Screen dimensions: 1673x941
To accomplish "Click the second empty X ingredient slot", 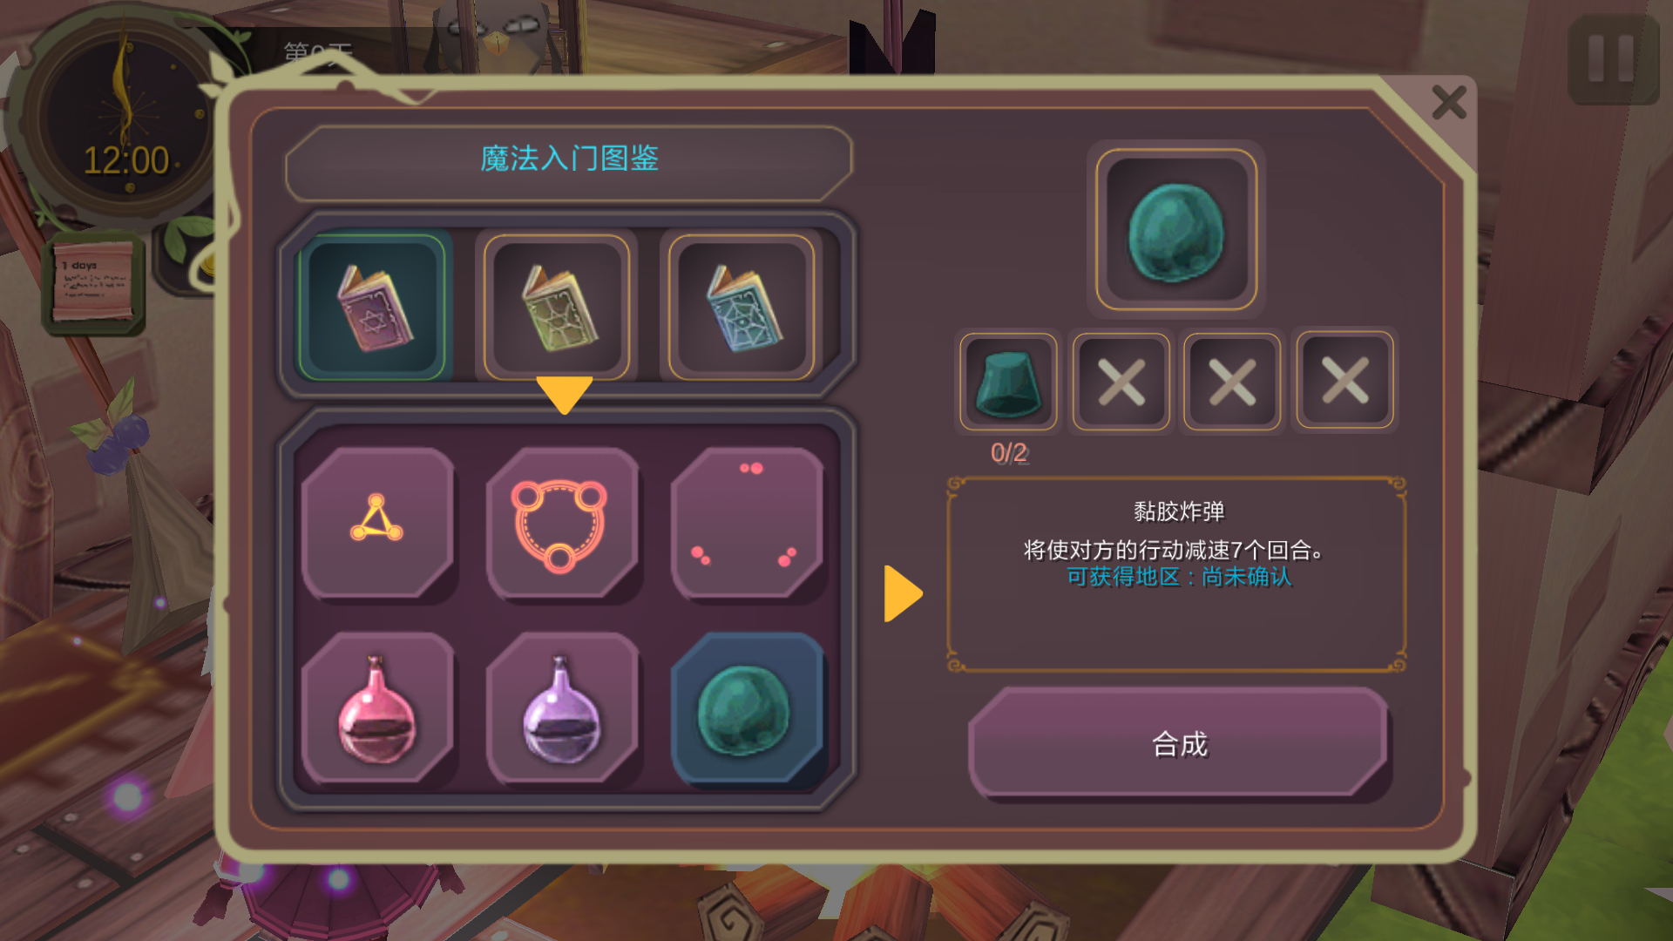I will [x=1232, y=382].
